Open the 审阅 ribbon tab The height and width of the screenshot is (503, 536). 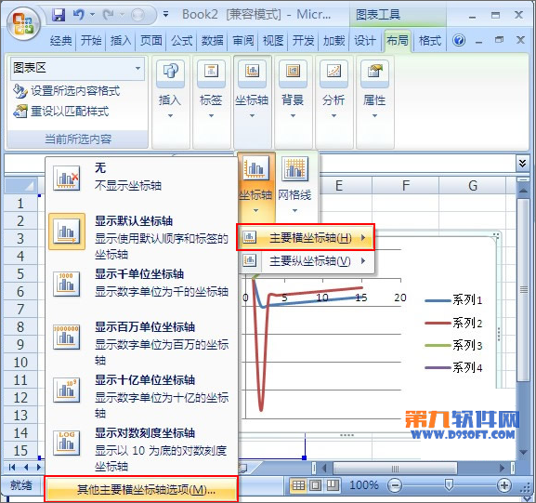pyautogui.click(x=243, y=41)
